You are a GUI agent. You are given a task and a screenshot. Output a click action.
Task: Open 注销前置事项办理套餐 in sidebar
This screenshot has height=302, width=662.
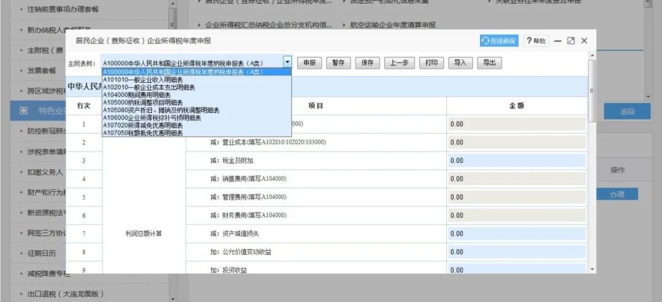[x=63, y=9]
